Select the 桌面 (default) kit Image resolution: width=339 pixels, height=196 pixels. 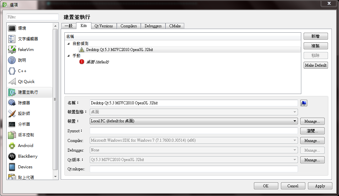point(97,62)
